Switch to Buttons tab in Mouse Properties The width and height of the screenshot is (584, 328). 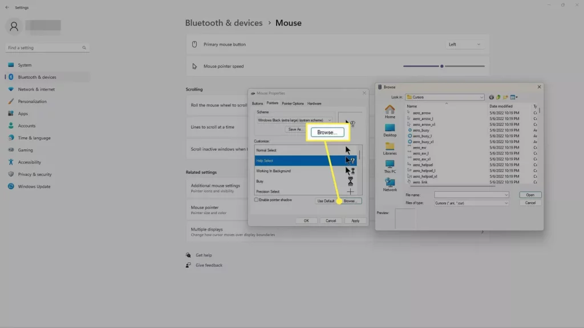[x=257, y=104]
